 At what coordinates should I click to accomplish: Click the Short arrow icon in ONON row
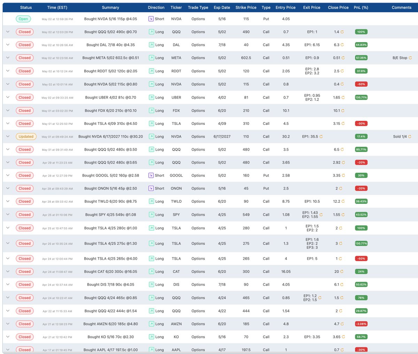tap(151, 188)
